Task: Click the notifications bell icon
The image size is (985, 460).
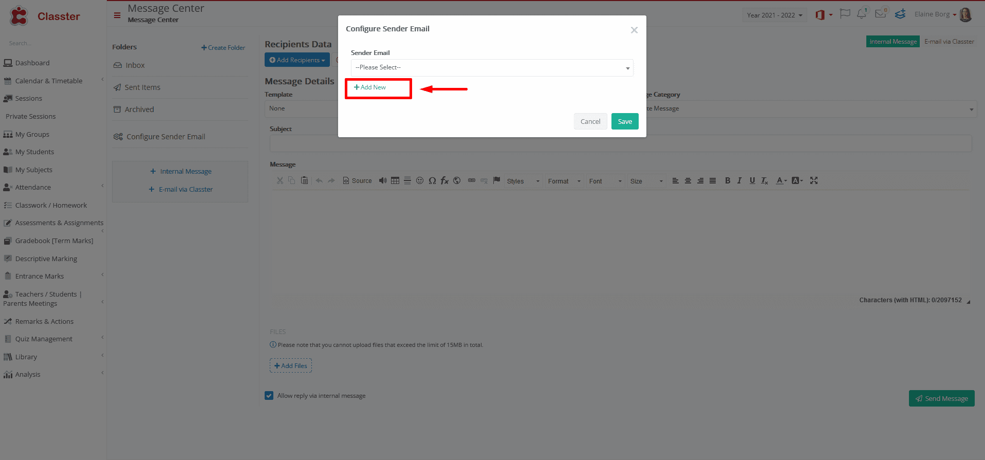Action: pyautogui.click(x=862, y=14)
